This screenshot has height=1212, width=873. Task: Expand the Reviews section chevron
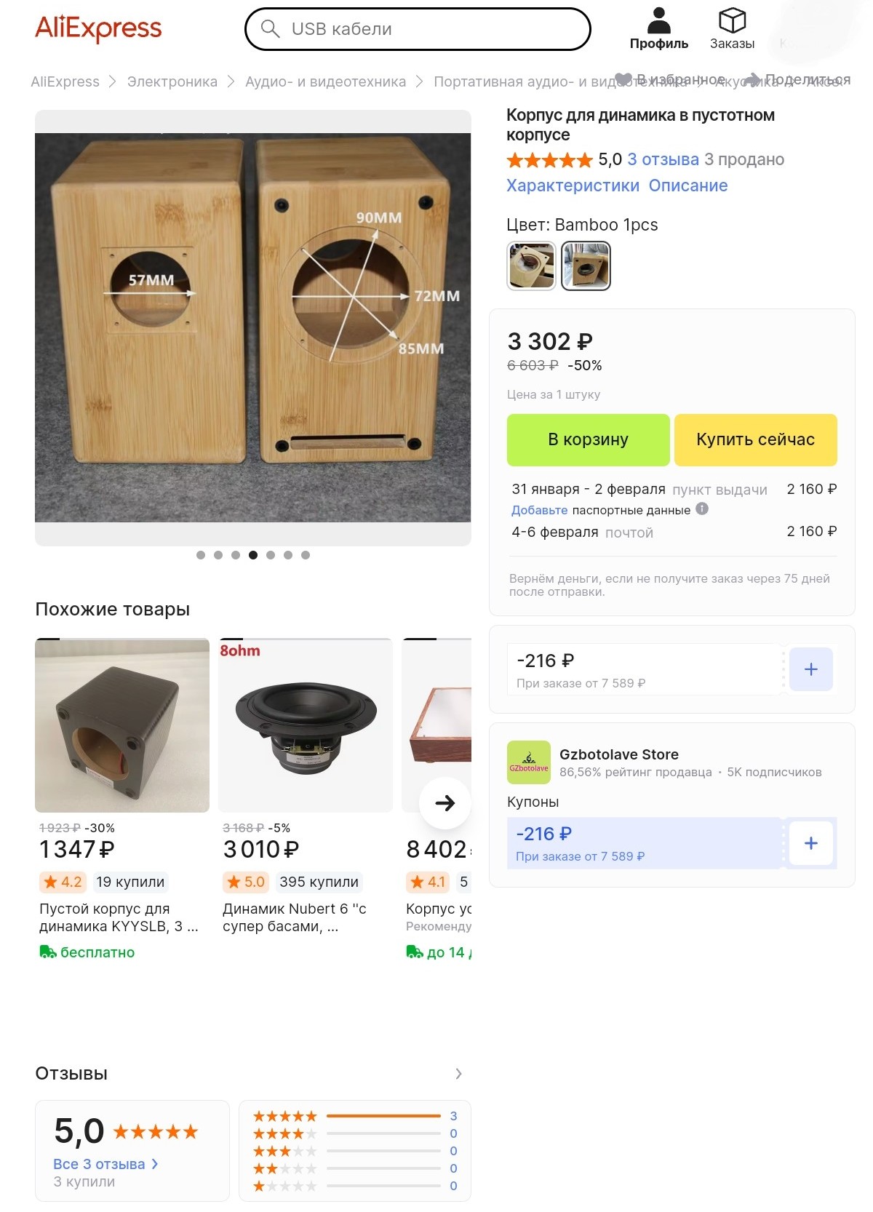(x=458, y=1074)
